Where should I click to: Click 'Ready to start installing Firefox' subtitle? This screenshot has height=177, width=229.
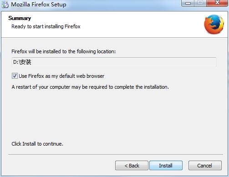coord(46,26)
